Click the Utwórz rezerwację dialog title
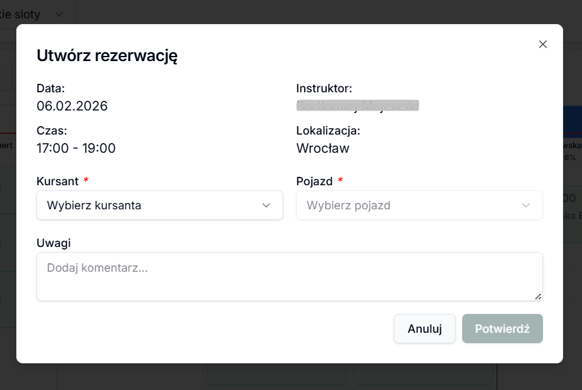Image resolution: width=582 pixels, height=390 pixels. click(107, 56)
